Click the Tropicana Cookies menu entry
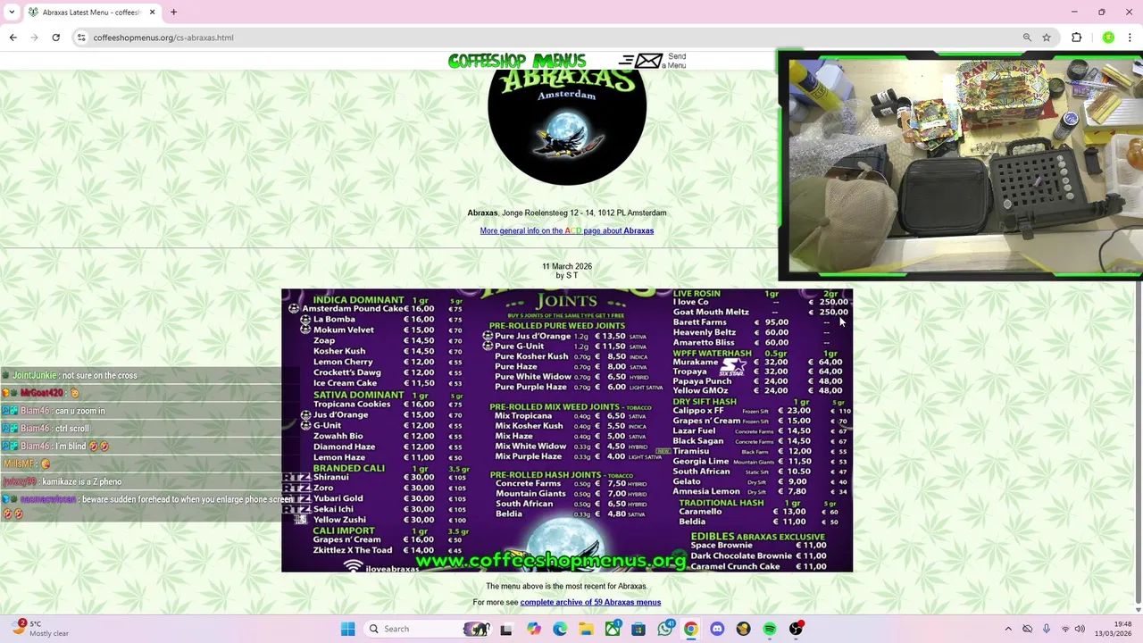 (x=352, y=405)
